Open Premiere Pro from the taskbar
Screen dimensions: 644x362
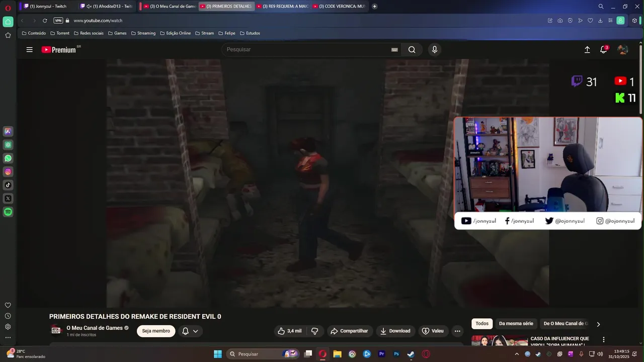(382, 354)
